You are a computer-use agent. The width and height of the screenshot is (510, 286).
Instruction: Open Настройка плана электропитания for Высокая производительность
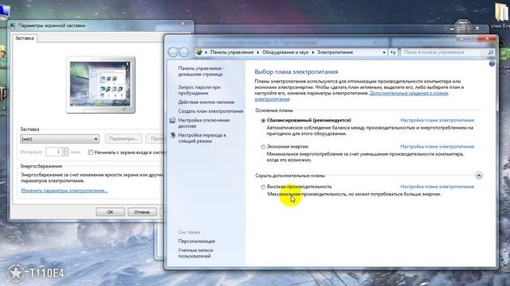pos(437,187)
